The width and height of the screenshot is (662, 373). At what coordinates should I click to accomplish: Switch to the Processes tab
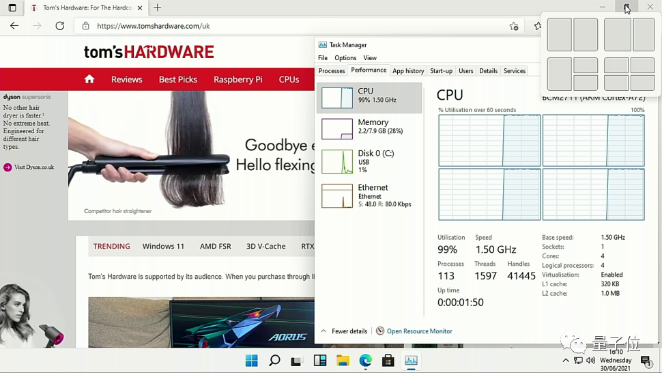(x=332, y=71)
